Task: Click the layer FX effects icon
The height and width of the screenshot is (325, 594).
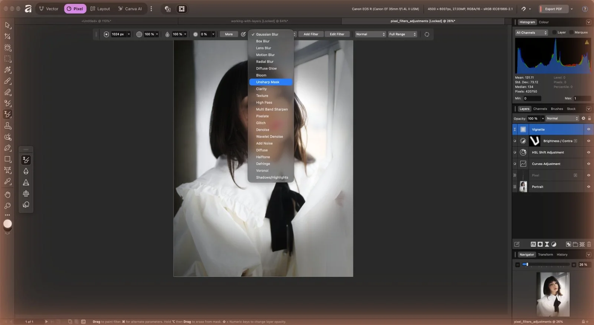Action: [533, 244]
